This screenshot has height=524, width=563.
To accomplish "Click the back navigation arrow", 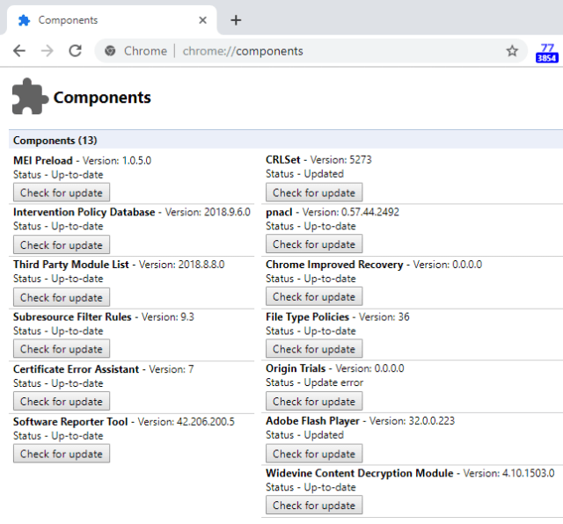I will coord(19,51).
